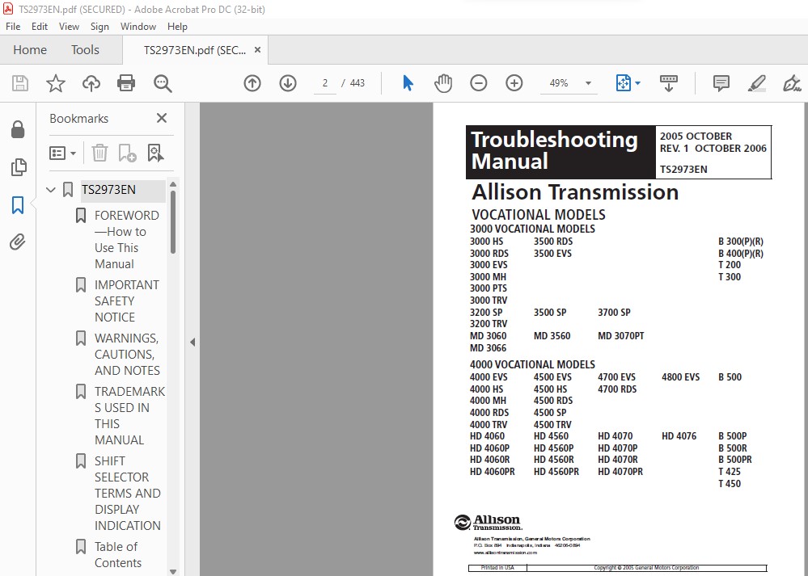This screenshot has height=576, width=808.
Task: Open the find text search icon
Action: point(163,83)
